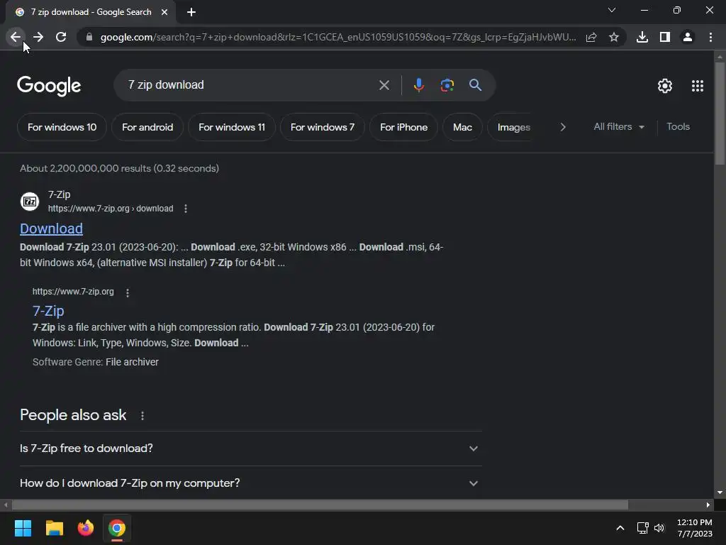This screenshot has height=545, width=726.
Task: Click the browser forward arrow
Action: click(38, 37)
